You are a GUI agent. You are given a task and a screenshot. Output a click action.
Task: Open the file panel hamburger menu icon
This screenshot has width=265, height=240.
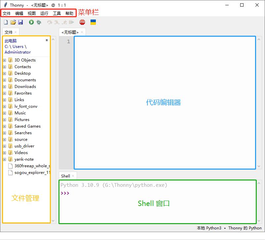[47, 40]
